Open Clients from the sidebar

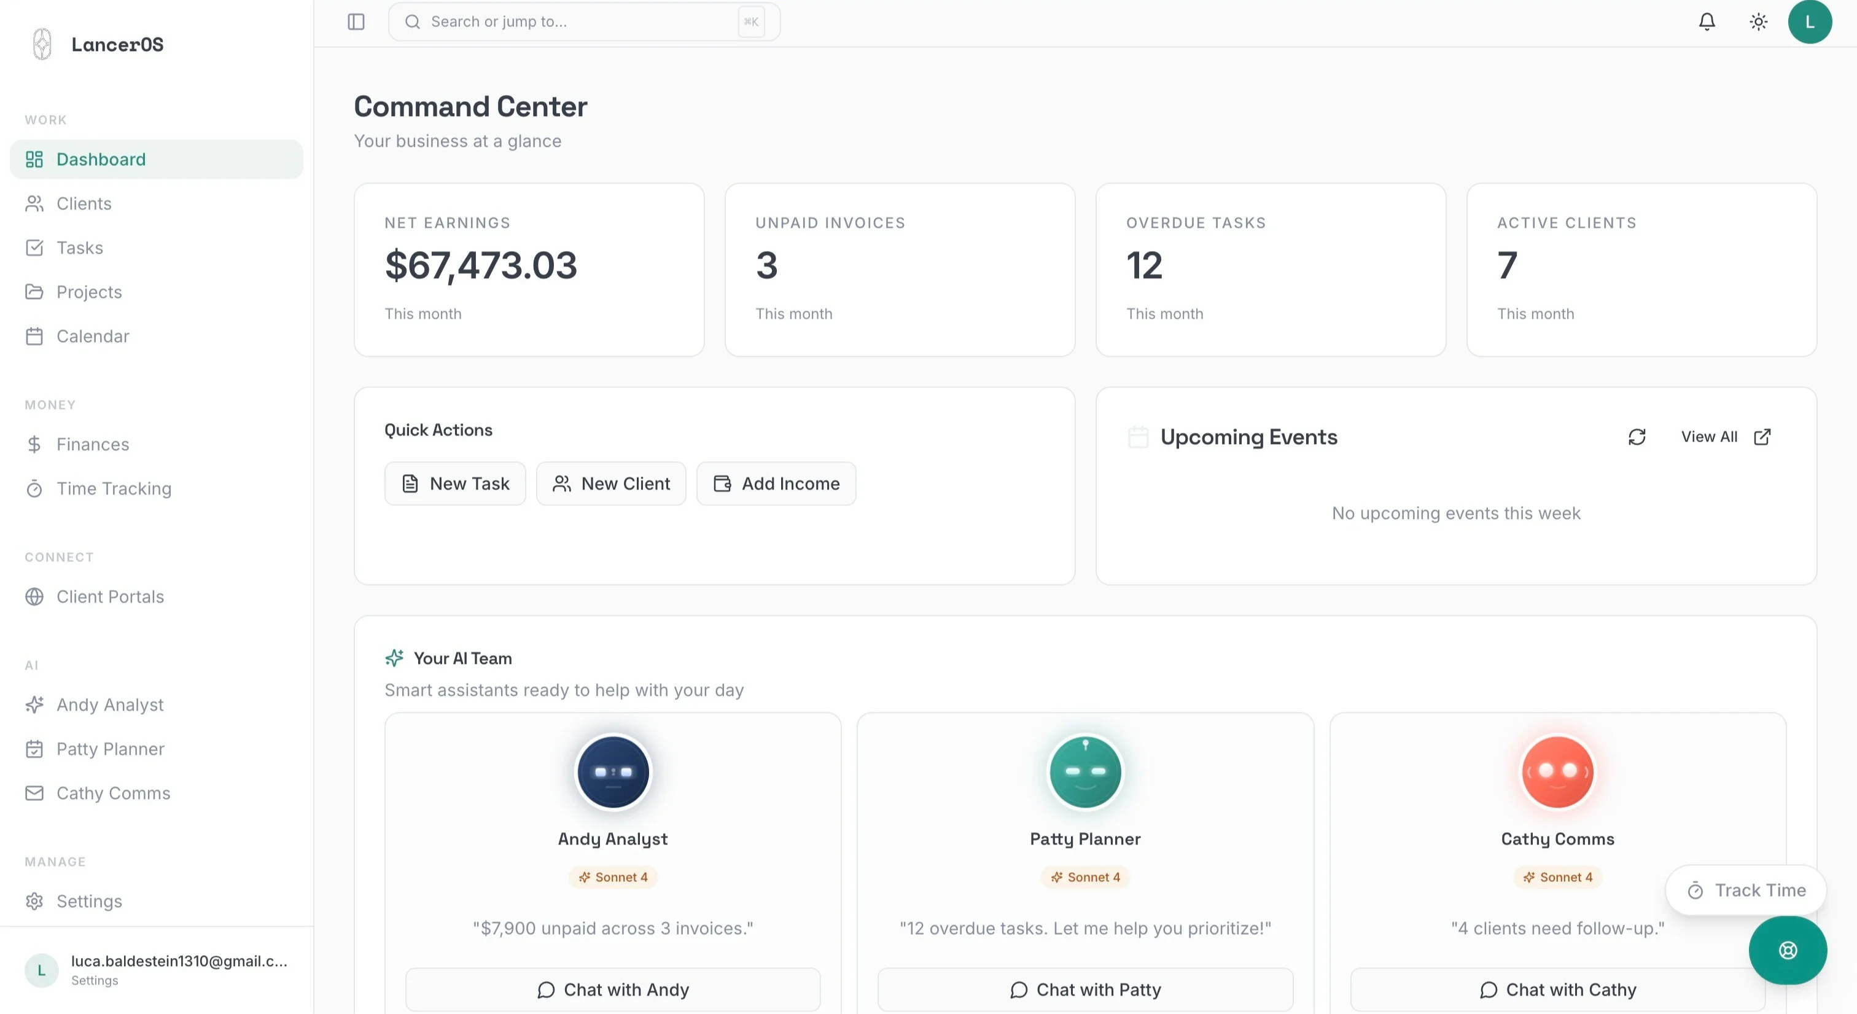click(84, 203)
